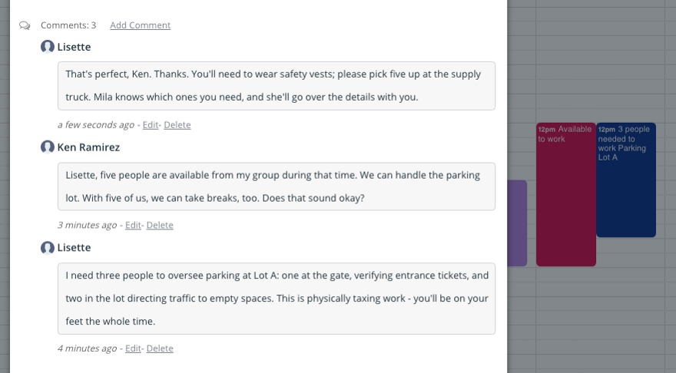The image size is (676, 373).
Task: Click the safety vests comment text box
Action: (277, 86)
